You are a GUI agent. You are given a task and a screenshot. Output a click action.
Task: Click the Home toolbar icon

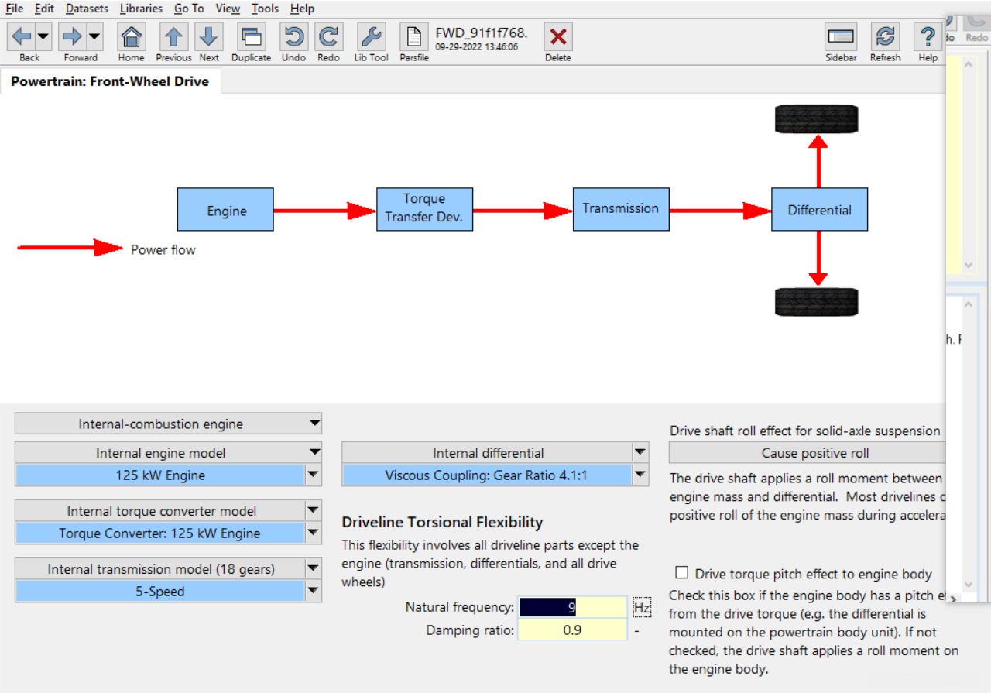(x=132, y=36)
